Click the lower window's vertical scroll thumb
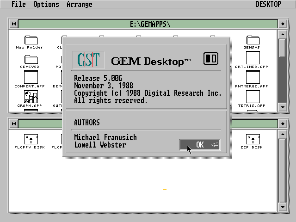 coord(283,171)
